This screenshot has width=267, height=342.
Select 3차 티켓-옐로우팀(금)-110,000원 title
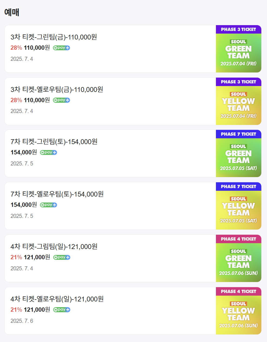(x=57, y=89)
